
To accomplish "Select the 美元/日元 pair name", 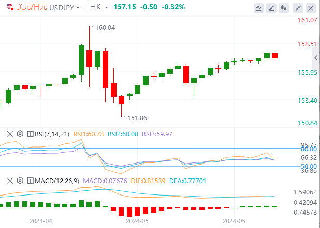I will coord(32,7).
